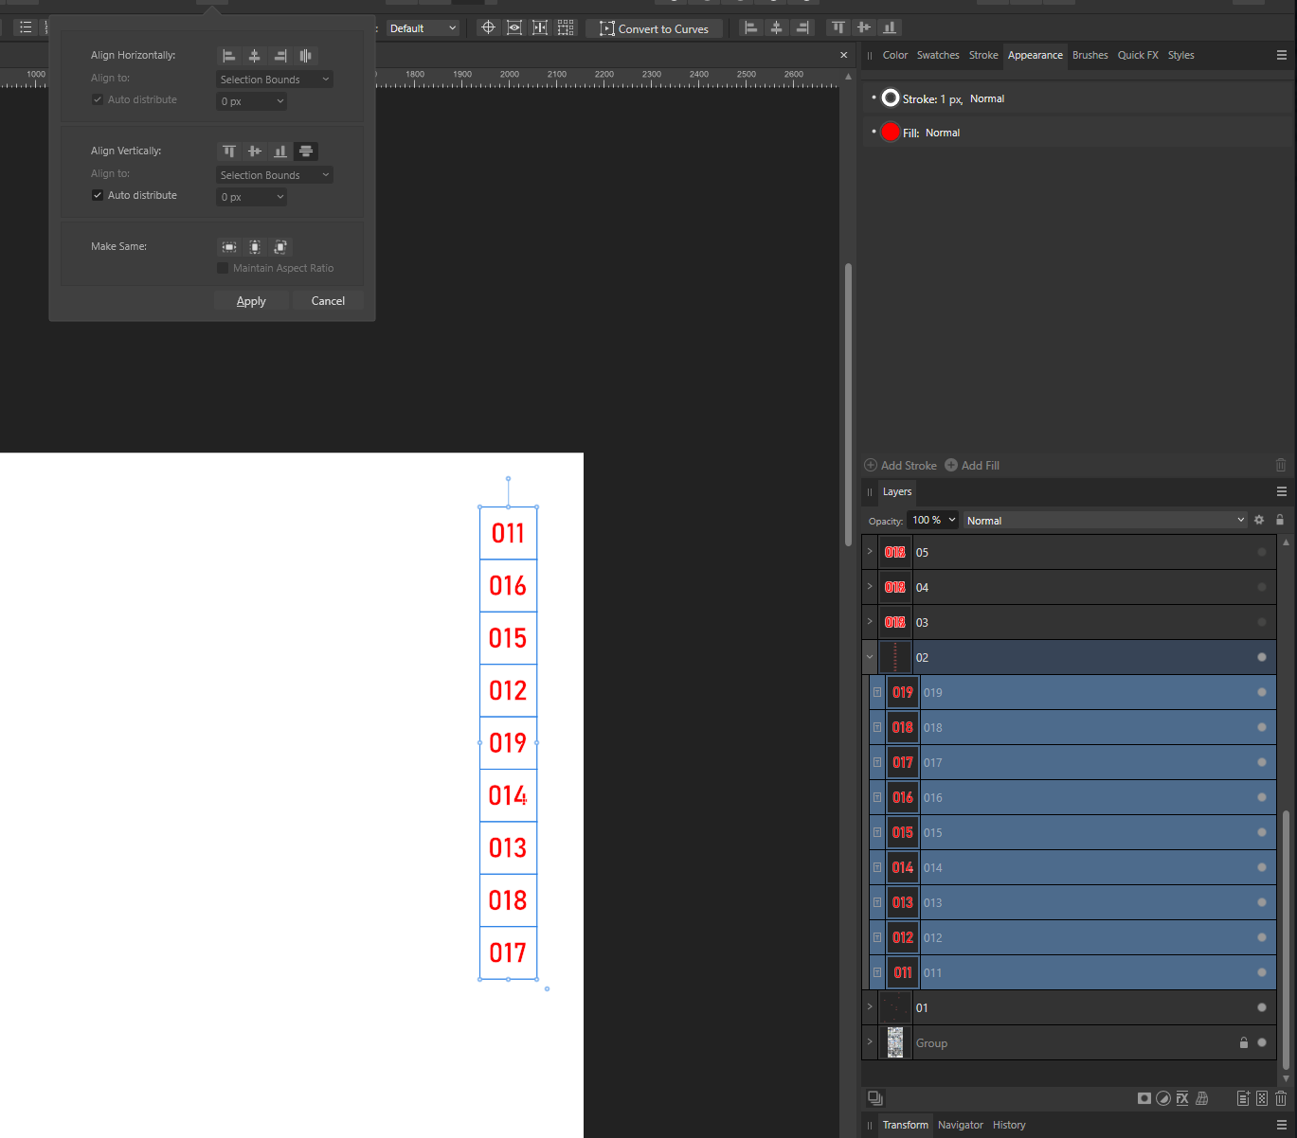Image resolution: width=1297 pixels, height=1138 pixels.
Task: Open horizontal Align to Selection Bounds dropdown
Action: [x=275, y=80]
